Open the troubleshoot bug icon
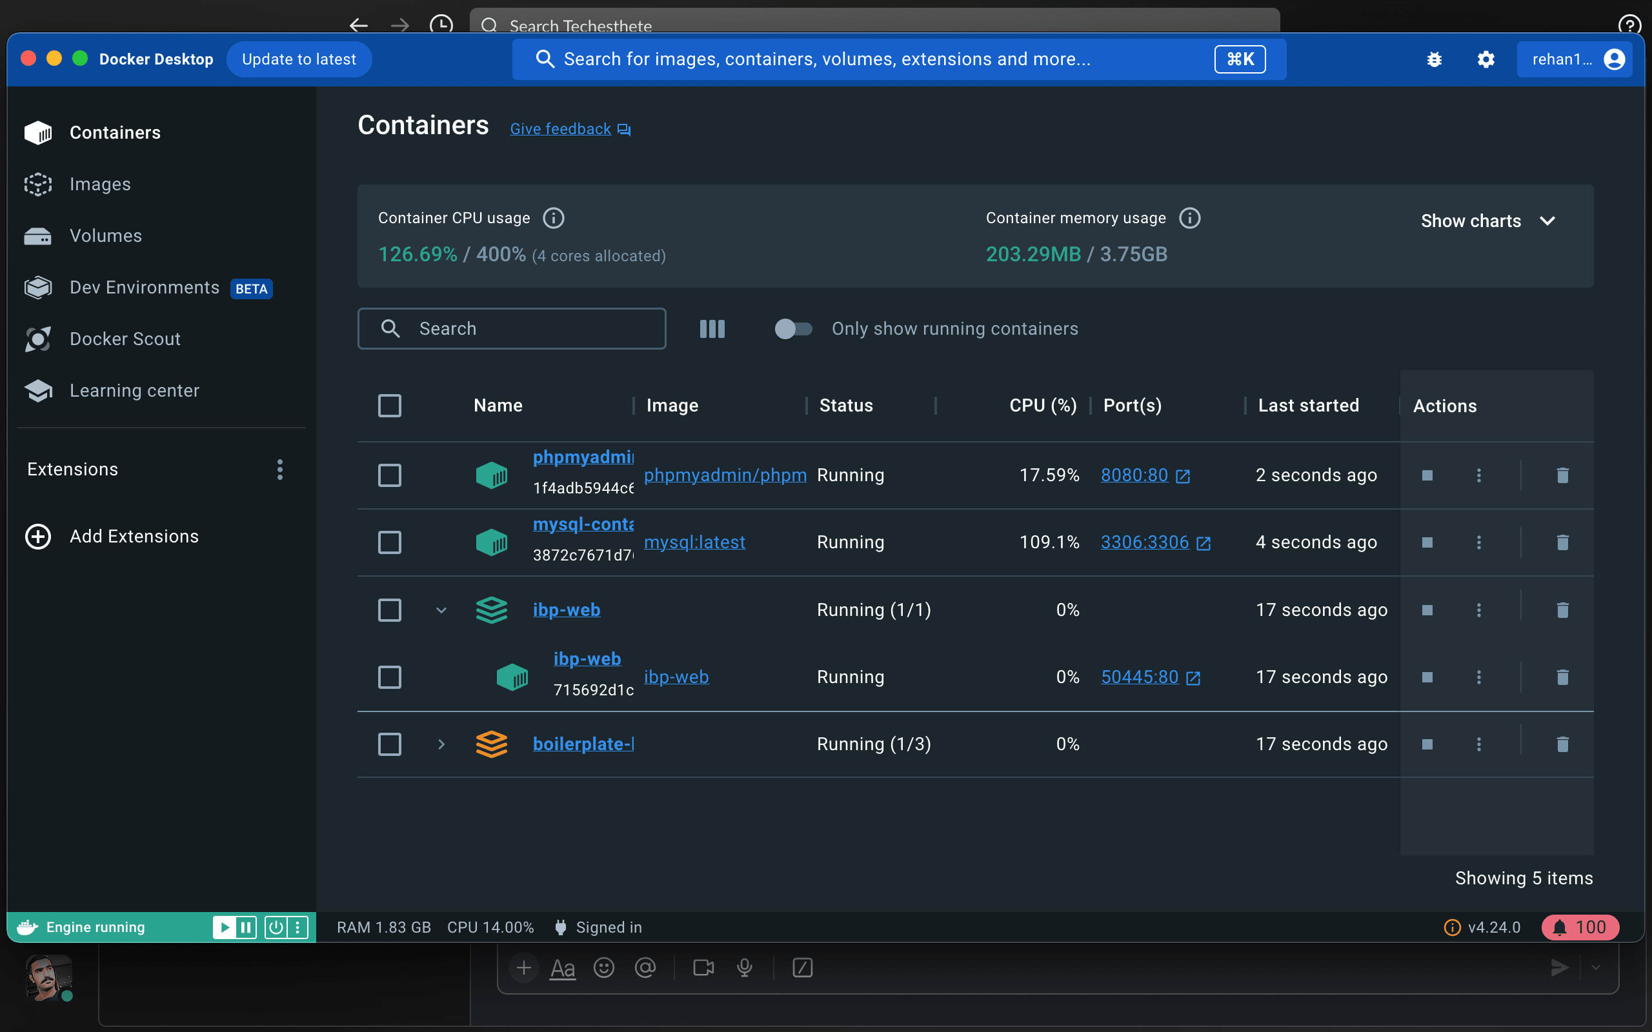 [1433, 59]
